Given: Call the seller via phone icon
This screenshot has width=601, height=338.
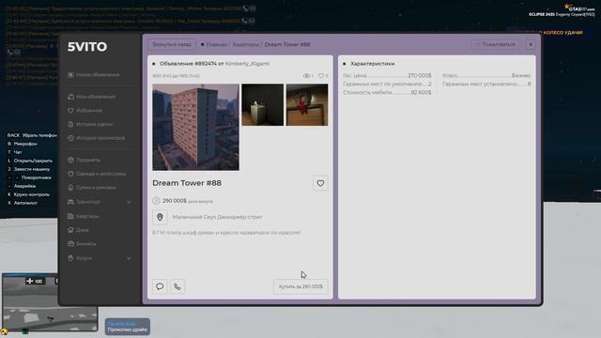Looking at the screenshot, I should pyautogui.click(x=177, y=286).
